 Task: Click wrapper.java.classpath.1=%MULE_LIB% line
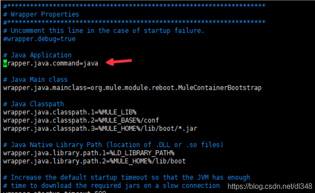70,112
